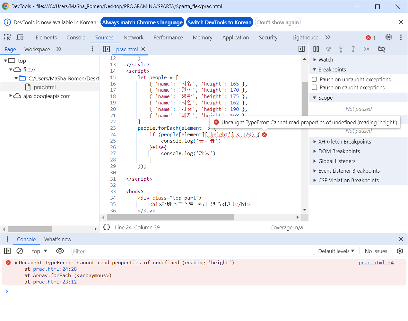Show more DevTools panel tabs
This screenshot has width=408, height=321.
pyautogui.click(x=328, y=37)
